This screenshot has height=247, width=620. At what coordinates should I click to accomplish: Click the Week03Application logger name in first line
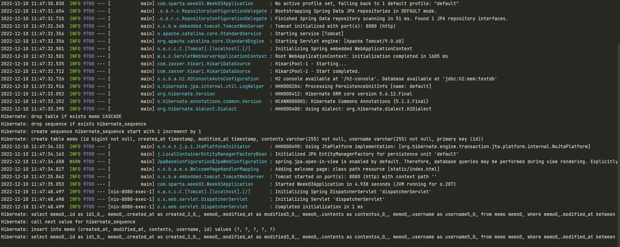click(x=205, y=3)
